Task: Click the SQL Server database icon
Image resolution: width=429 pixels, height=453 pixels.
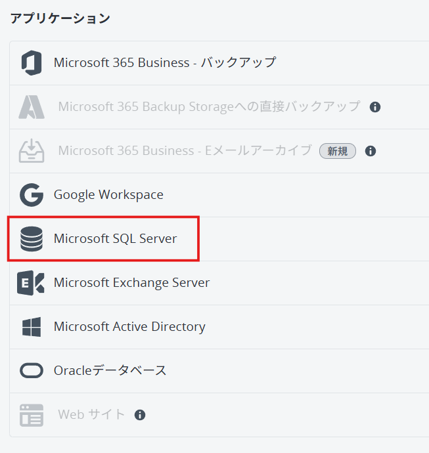Action: pos(32,239)
